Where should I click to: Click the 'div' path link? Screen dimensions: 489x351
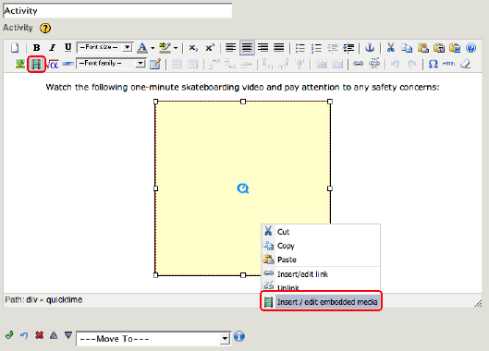click(31, 300)
